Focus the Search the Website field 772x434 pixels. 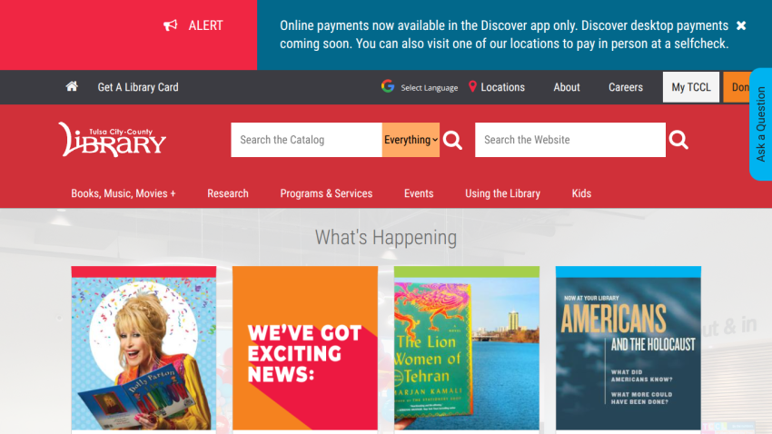tap(570, 140)
